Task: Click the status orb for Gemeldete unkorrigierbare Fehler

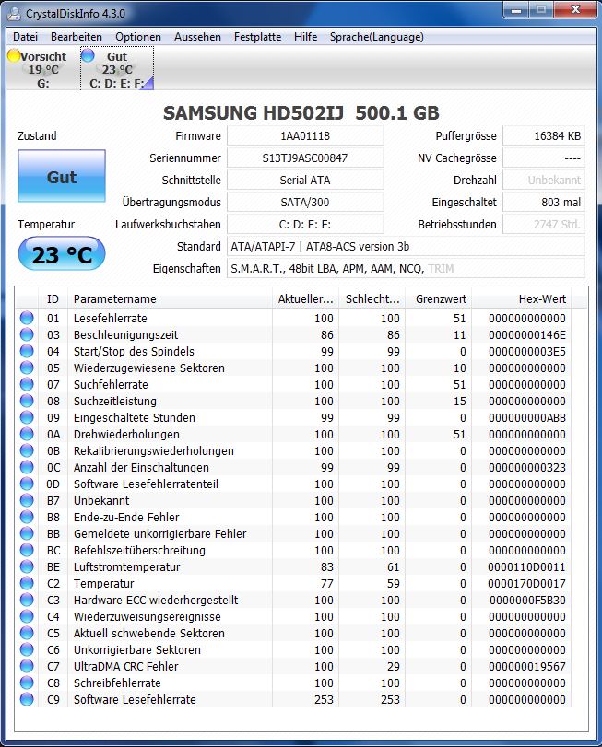Action: pos(27,533)
